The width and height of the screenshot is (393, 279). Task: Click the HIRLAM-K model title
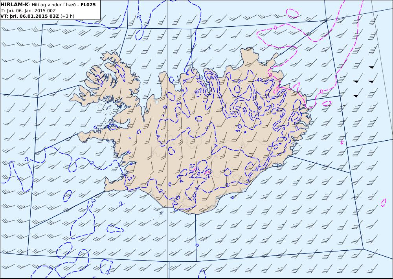tap(15, 4)
